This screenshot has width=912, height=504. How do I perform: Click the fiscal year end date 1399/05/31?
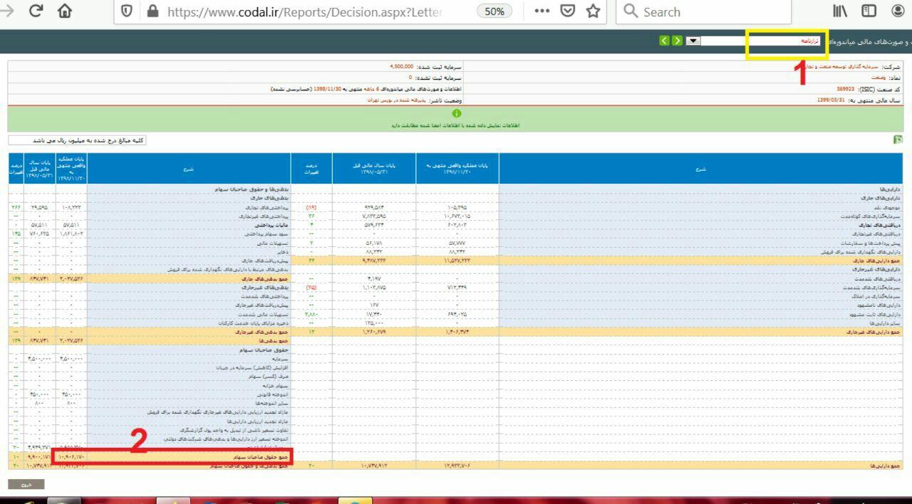(830, 100)
